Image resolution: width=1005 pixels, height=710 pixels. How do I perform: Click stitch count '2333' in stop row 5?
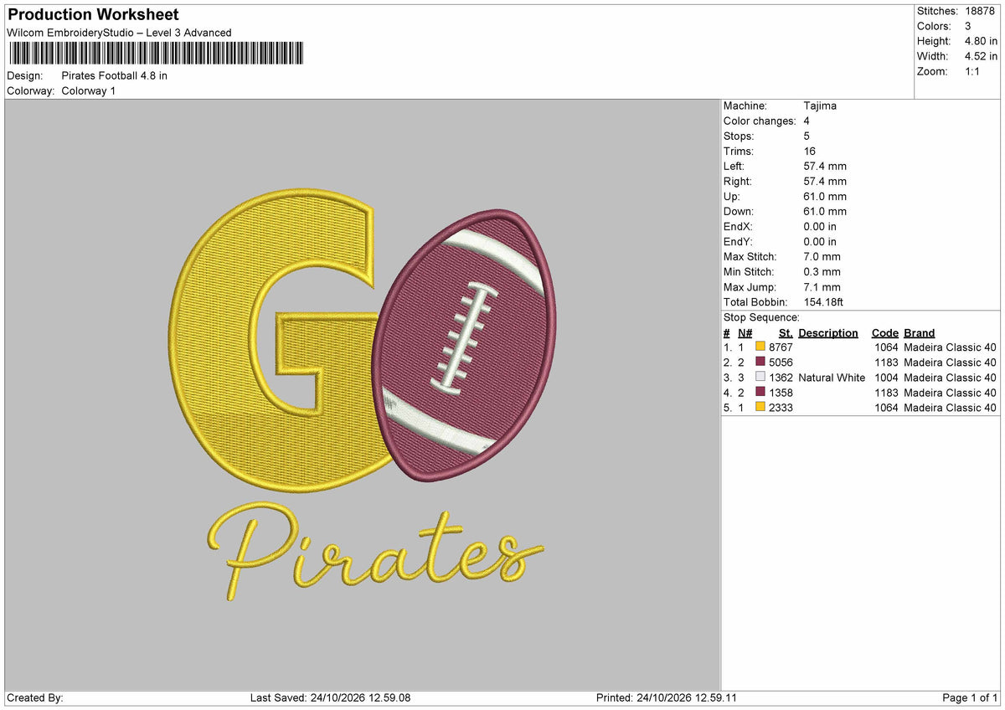[x=781, y=408]
